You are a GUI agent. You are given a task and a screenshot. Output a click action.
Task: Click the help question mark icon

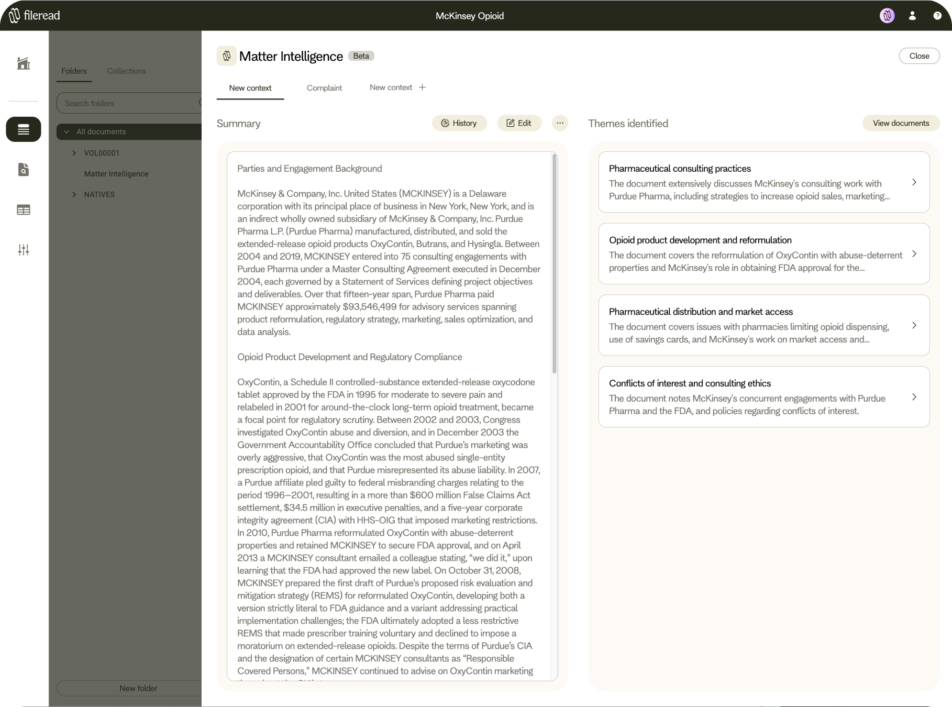click(x=937, y=16)
